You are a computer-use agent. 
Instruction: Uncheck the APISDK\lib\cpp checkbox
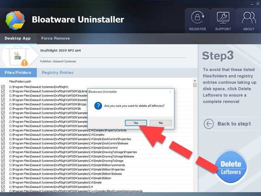3,104
